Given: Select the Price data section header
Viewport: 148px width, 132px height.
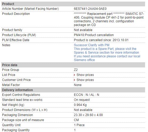Looking at the screenshot, I should [x=73, y=65].
